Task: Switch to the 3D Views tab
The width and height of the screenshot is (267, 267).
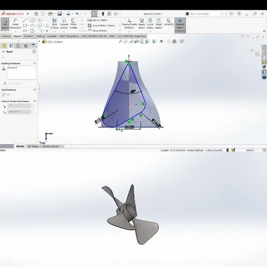Action: [x=33, y=146]
